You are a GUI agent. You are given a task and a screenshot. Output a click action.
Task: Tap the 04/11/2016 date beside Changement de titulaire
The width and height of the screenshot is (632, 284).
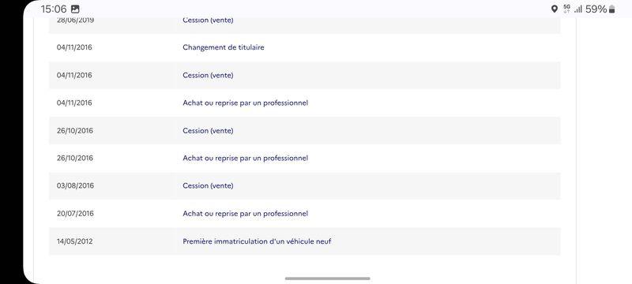[x=74, y=47]
